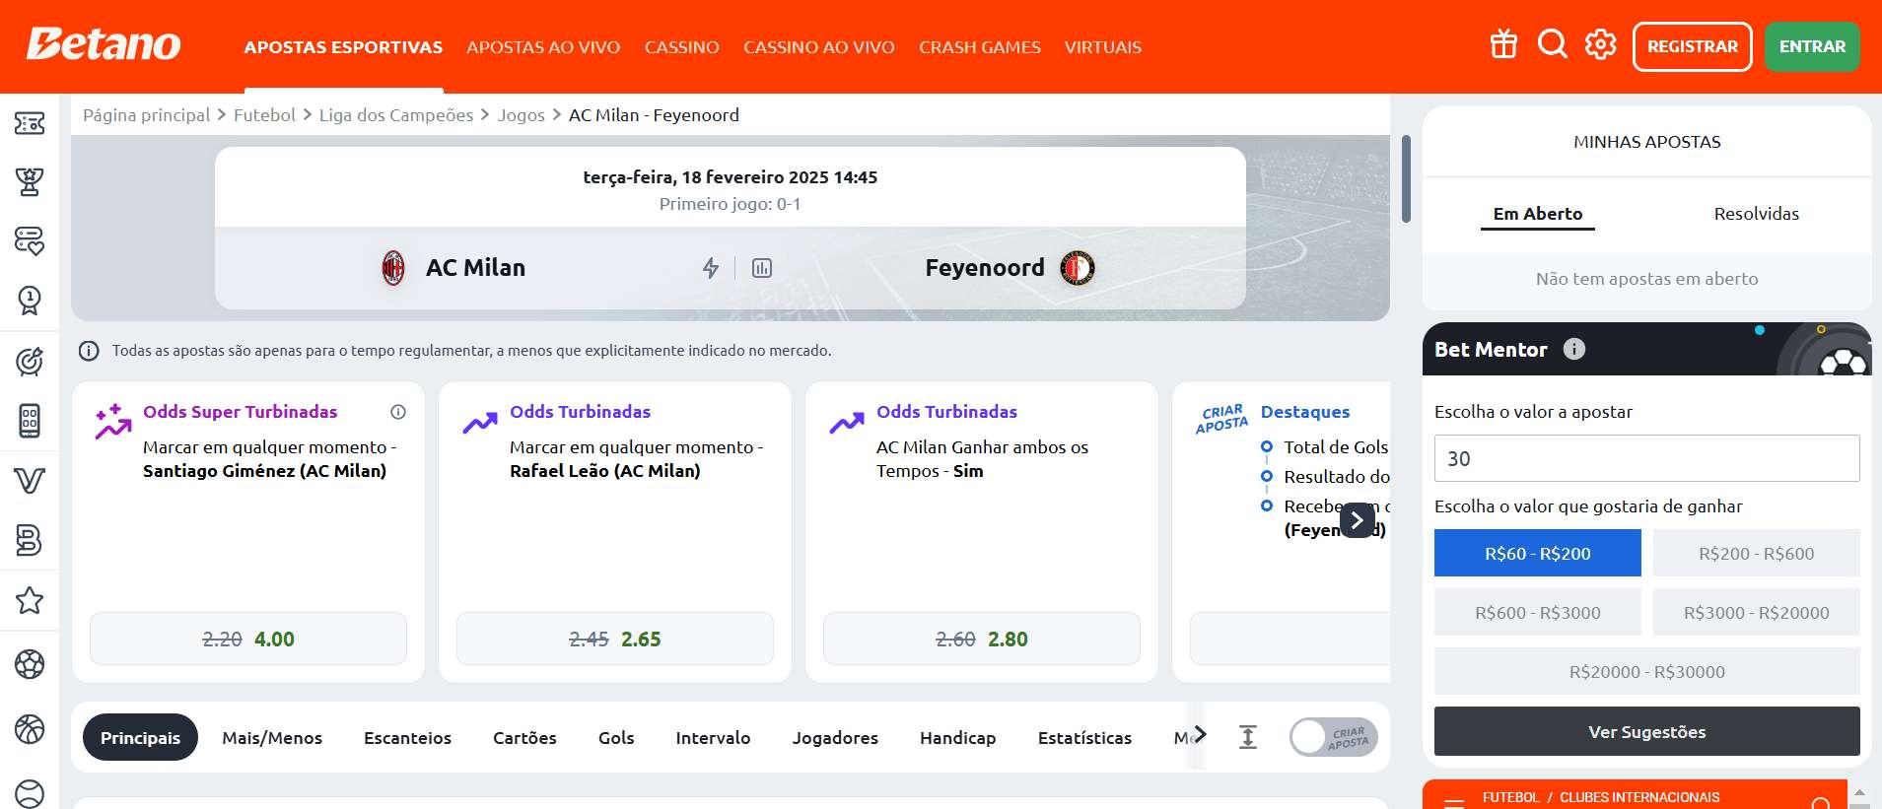Viewport: 1882px width, 809px height.
Task: Switch to the Resolvidas bets tab
Action: 1756,214
